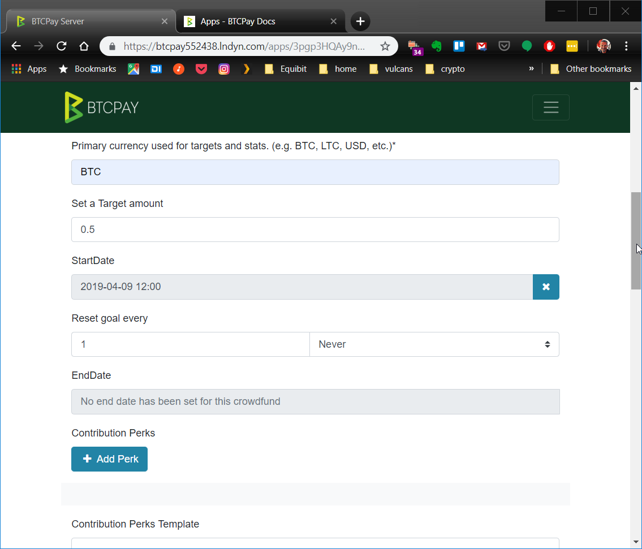Open the yellow dots extension icon

[571, 46]
